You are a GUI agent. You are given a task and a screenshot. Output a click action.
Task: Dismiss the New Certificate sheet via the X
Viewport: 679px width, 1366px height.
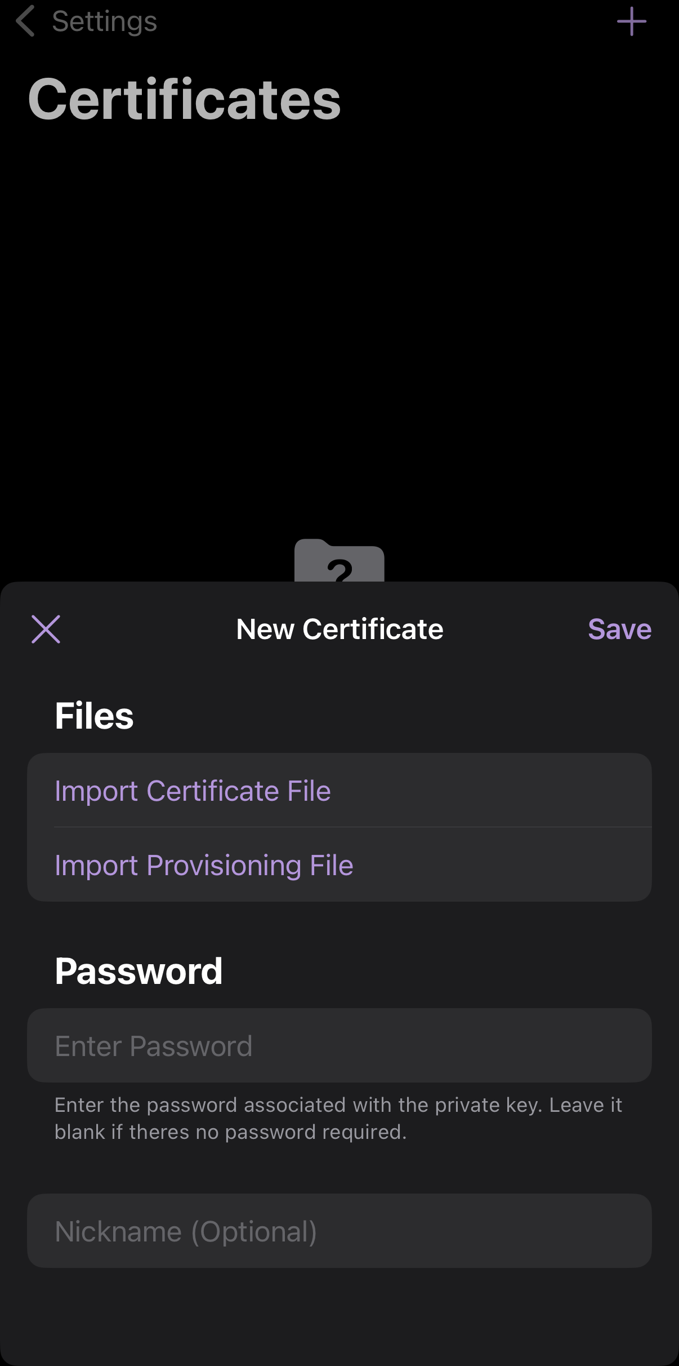[46, 628]
